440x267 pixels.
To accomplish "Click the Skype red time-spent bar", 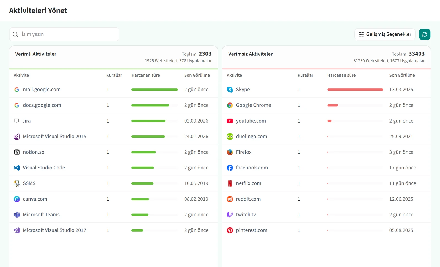I will click(355, 90).
